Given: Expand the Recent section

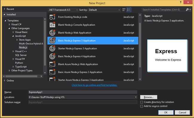Looking at the screenshot, I should (4, 9).
